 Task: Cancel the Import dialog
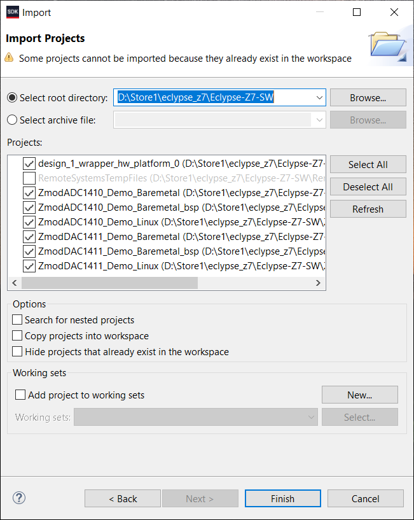pos(366,498)
